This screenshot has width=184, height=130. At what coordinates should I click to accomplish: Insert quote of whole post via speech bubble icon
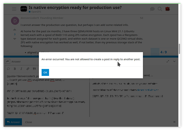pos(8,69)
